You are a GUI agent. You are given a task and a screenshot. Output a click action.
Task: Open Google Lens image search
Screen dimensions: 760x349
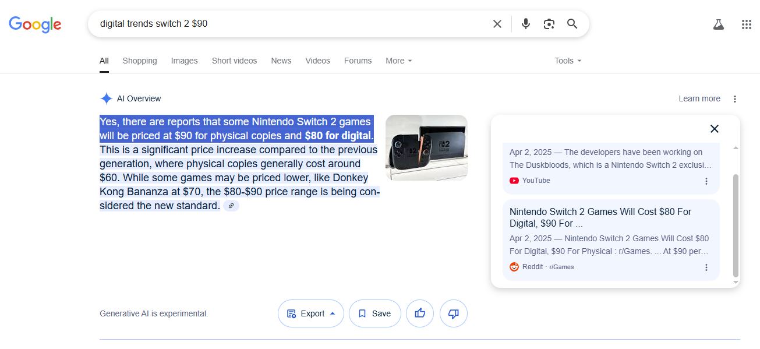point(549,24)
